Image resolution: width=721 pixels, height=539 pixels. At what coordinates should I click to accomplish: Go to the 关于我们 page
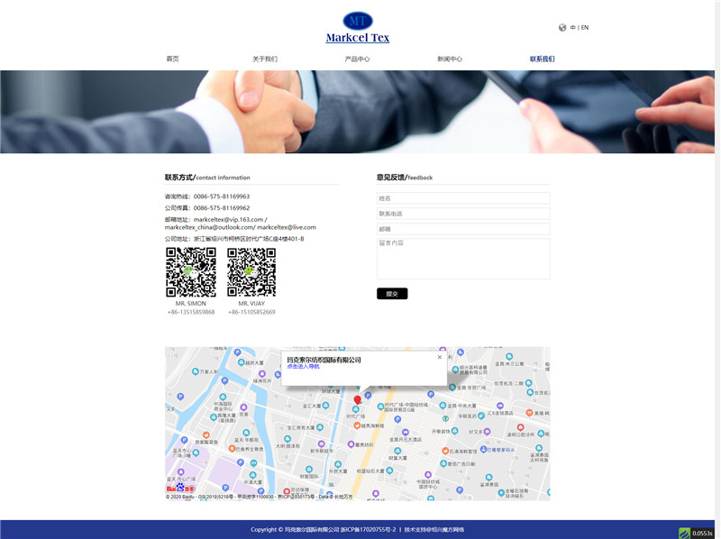coord(265,58)
